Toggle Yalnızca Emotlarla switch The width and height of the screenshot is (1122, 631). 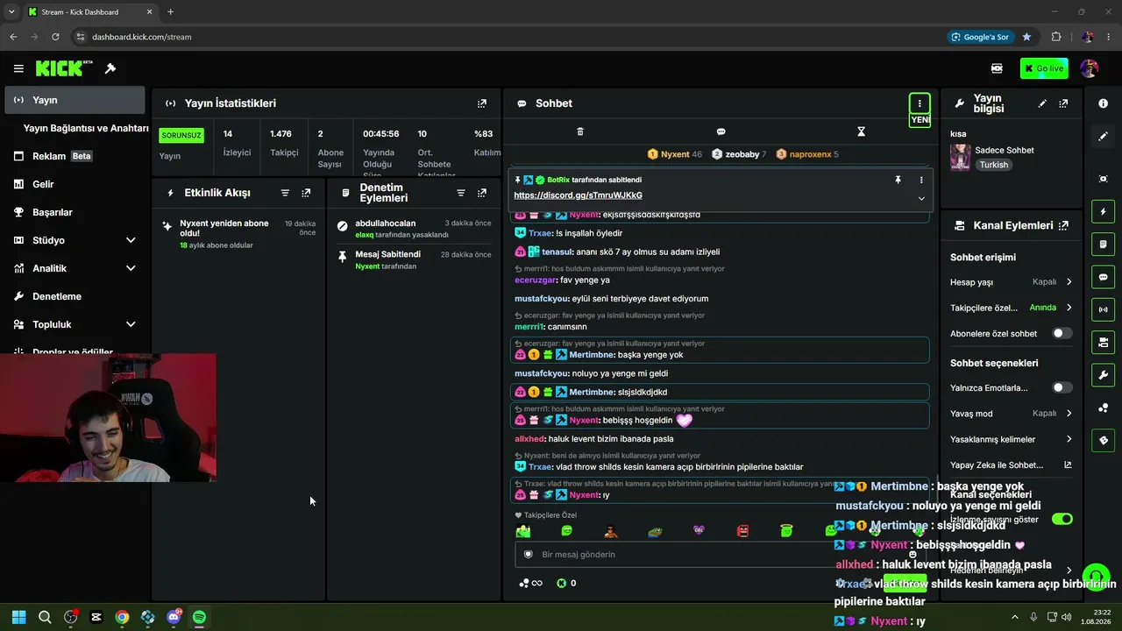click(x=1062, y=387)
